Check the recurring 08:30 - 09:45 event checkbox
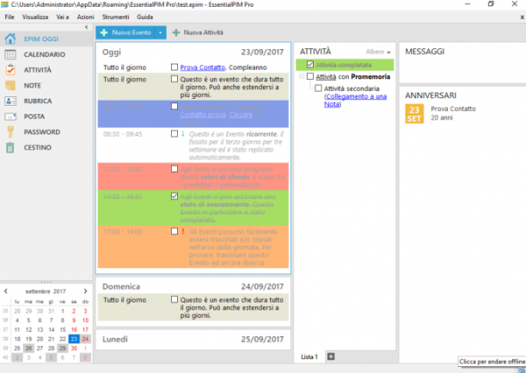The width and height of the screenshot is (526, 373). 174,134
